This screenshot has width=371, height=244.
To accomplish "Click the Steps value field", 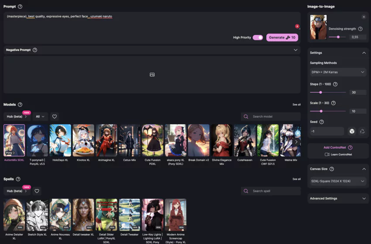I will pos(358,92).
